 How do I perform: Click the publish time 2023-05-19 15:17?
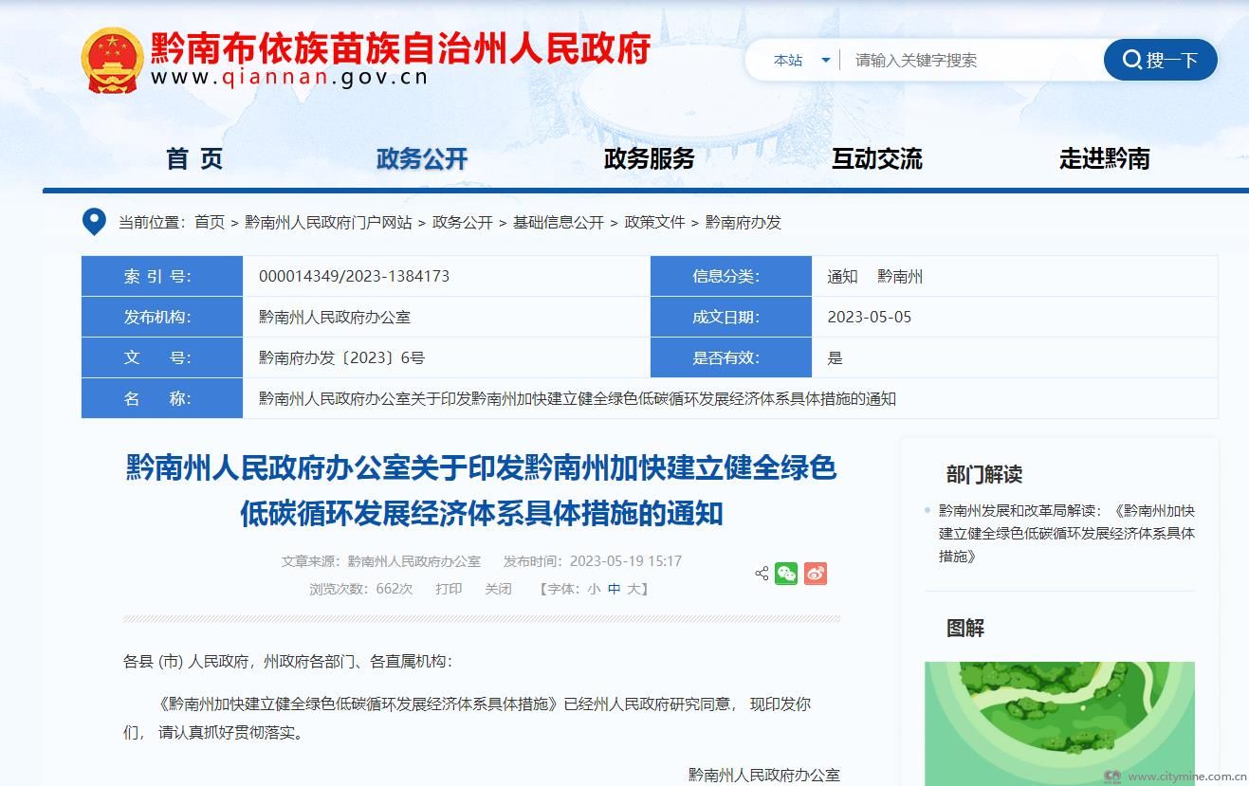point(626,561)
